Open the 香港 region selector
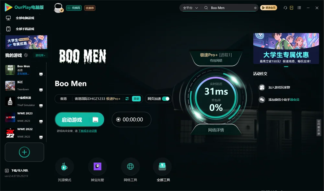The width and height of the screenshot is (324, 191). [64, 99]
